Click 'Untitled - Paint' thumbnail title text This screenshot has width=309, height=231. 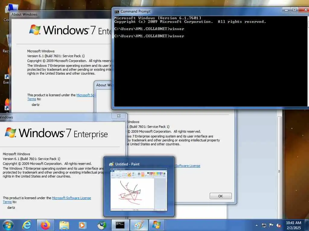[x=127, y=164]
